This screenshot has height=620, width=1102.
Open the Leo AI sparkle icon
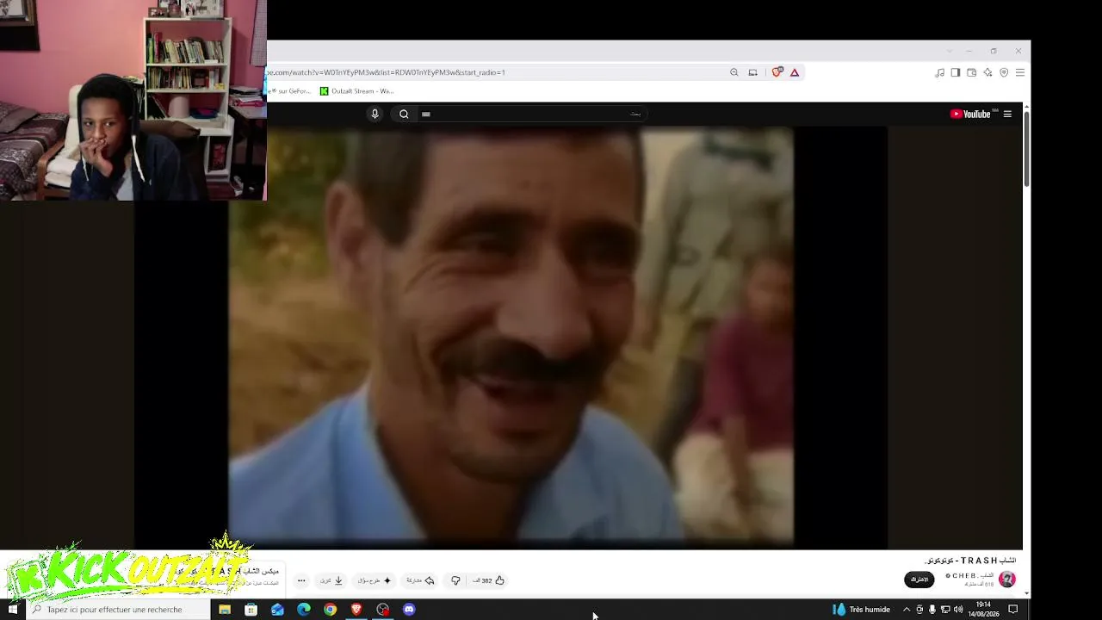pos(987,72)
